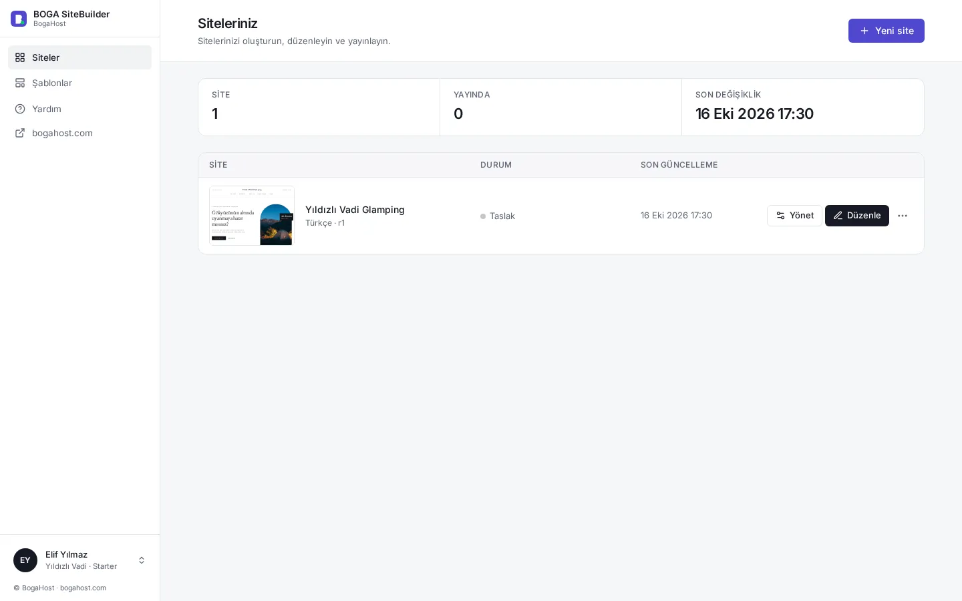Click the BogaHost footer copyright text

click(60, 588)
